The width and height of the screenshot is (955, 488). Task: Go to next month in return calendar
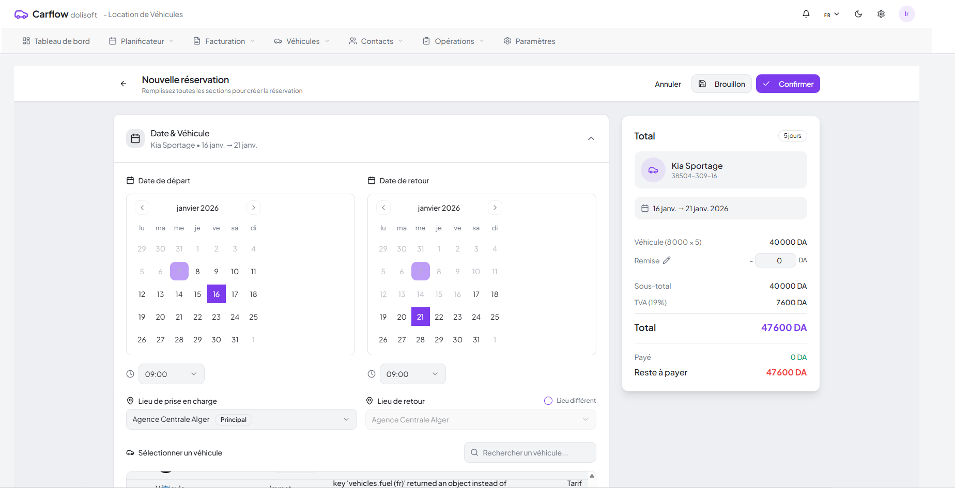click(495, 208)
